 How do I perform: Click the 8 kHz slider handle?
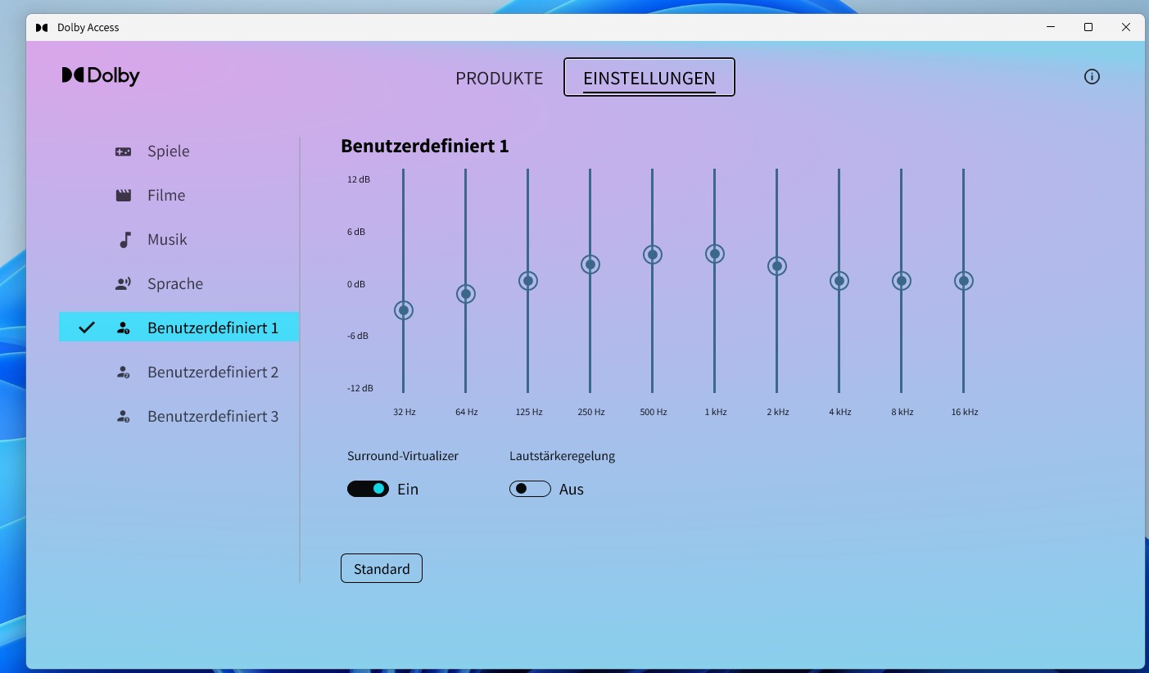pos(901,281)
